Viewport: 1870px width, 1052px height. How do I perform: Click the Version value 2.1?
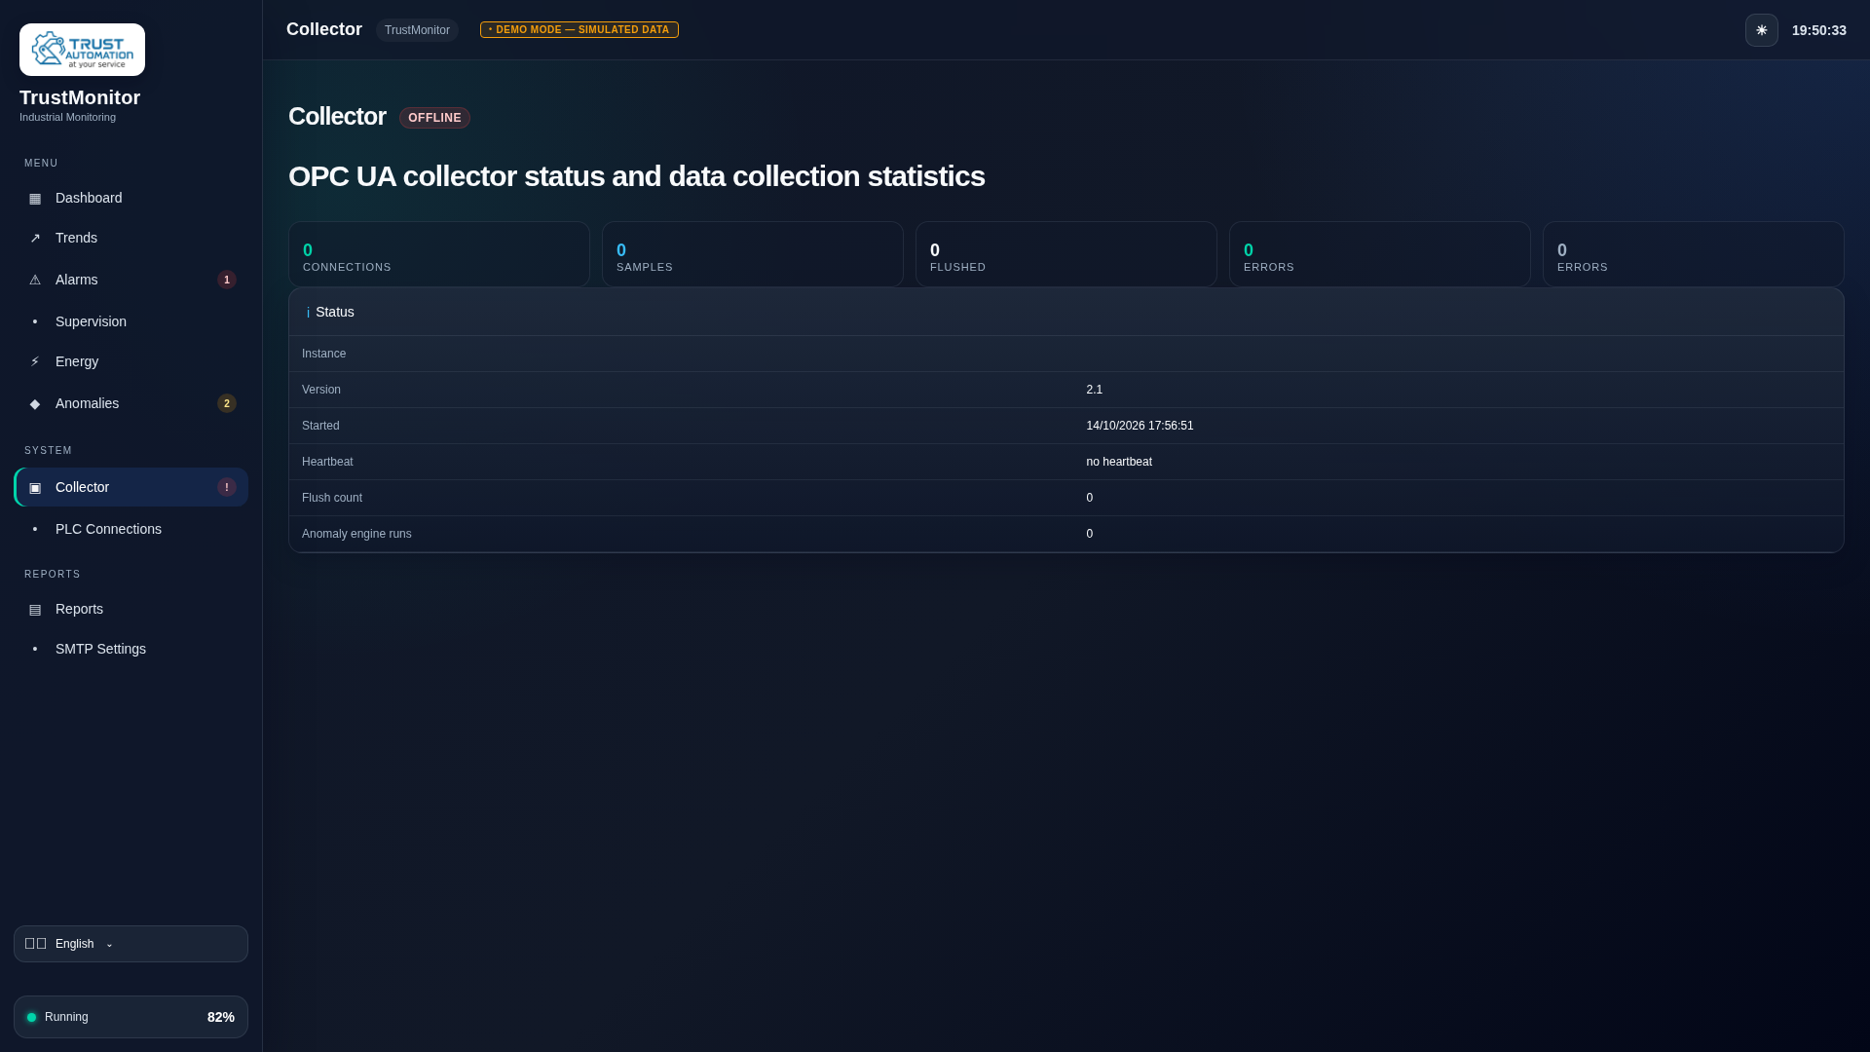(x=1095, y=390)
